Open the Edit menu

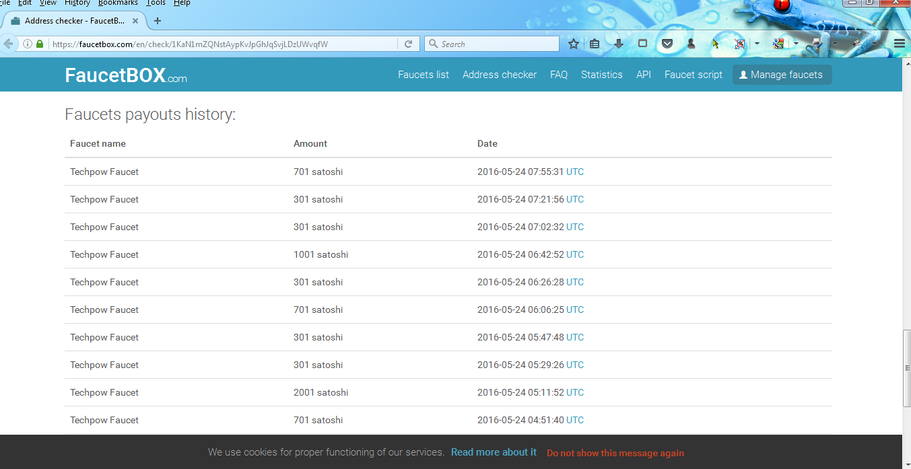25,3
